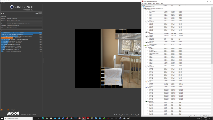Open Google Chrome from the taskbar
Viewport: 213px width, 120px height.
(x=71, y=118)
